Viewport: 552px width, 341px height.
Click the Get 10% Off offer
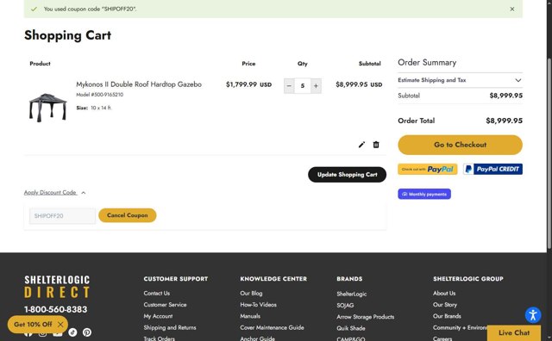[33, 325]
